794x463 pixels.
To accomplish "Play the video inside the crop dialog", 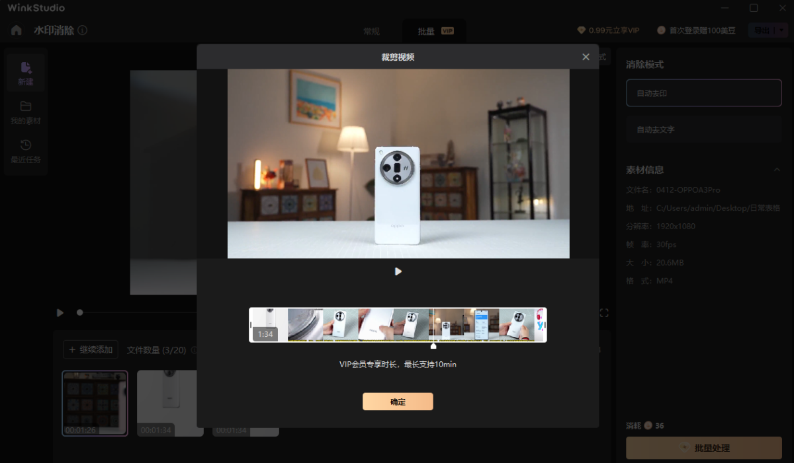I will point(398,271).
